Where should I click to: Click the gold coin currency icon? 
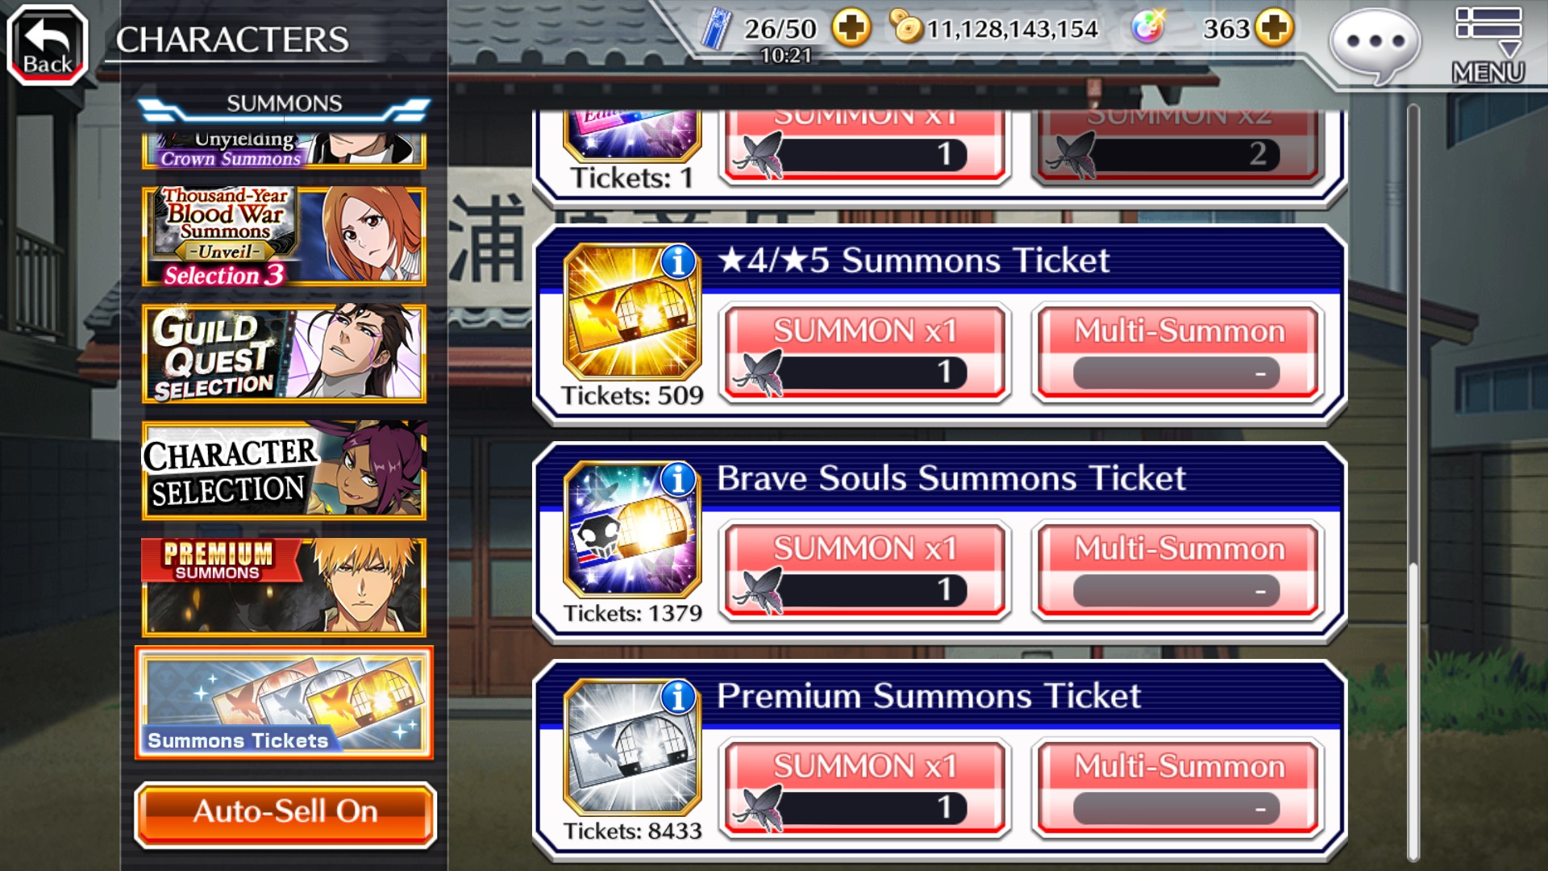pyautogui.click(x=907, y=28)
